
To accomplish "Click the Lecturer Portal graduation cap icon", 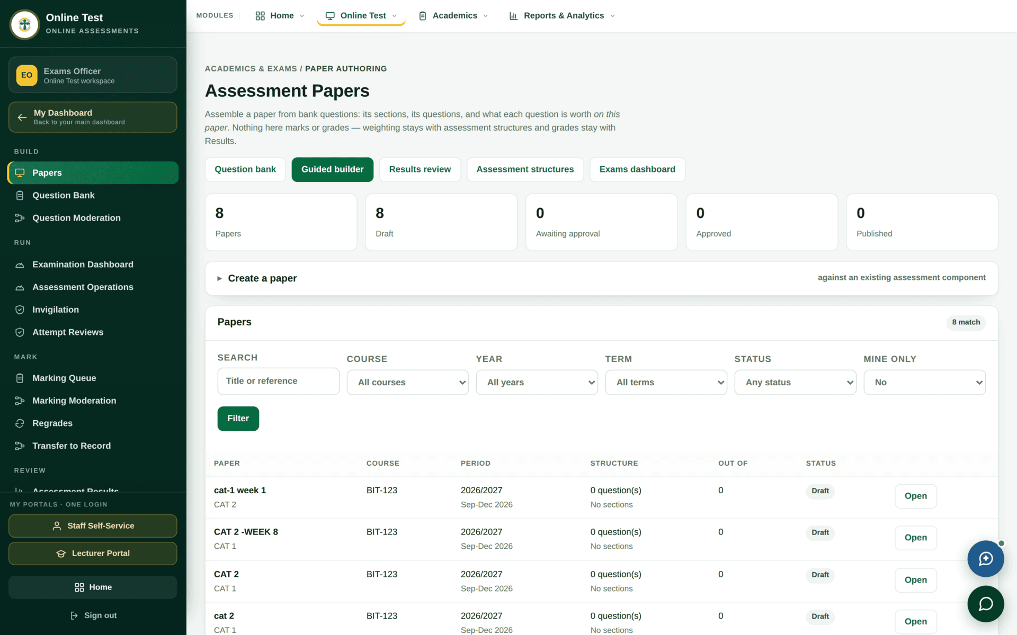I will [61, 554].
